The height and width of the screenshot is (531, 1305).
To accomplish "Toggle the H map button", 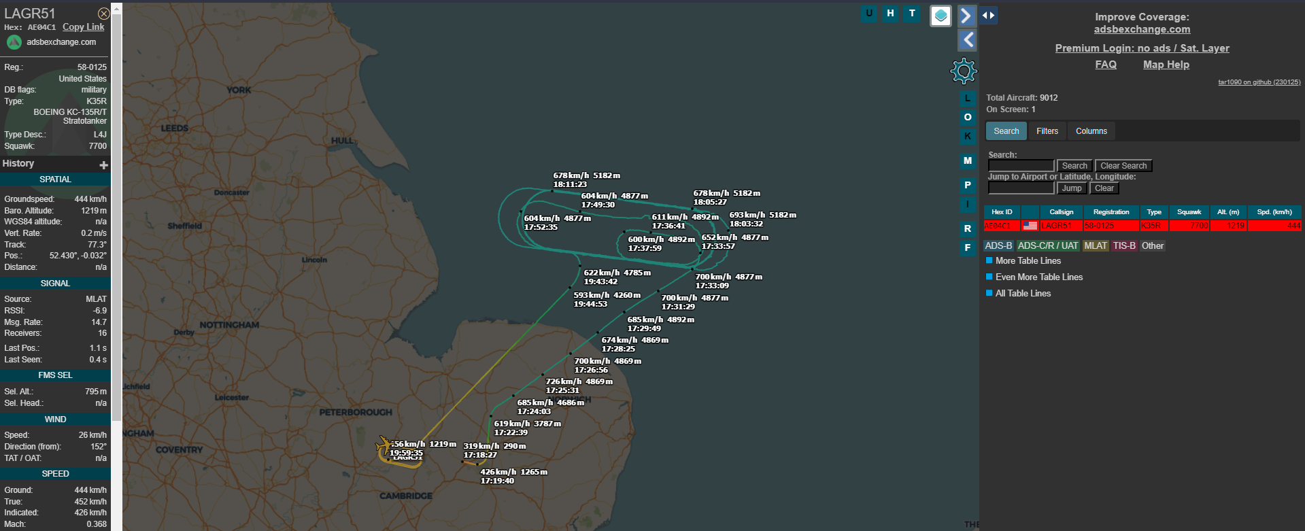I will pyautogui.click(x=890, y=14).
